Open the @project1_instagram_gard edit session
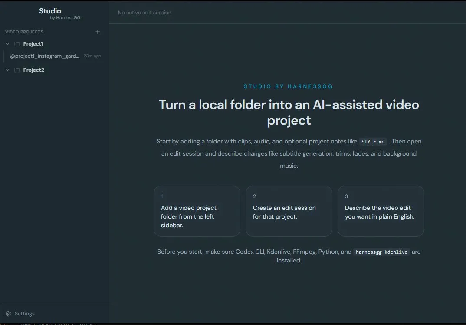This screenshot has height=325, width=466. tap(45, 56)
